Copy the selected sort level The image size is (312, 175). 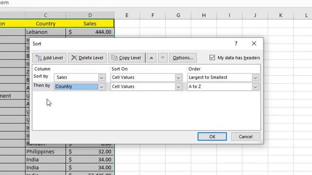126,58
